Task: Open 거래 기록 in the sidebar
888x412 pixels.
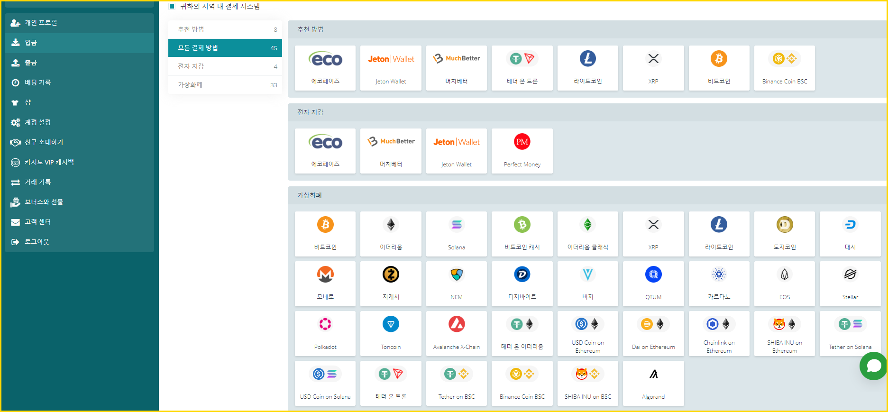Action: (79, 182)
